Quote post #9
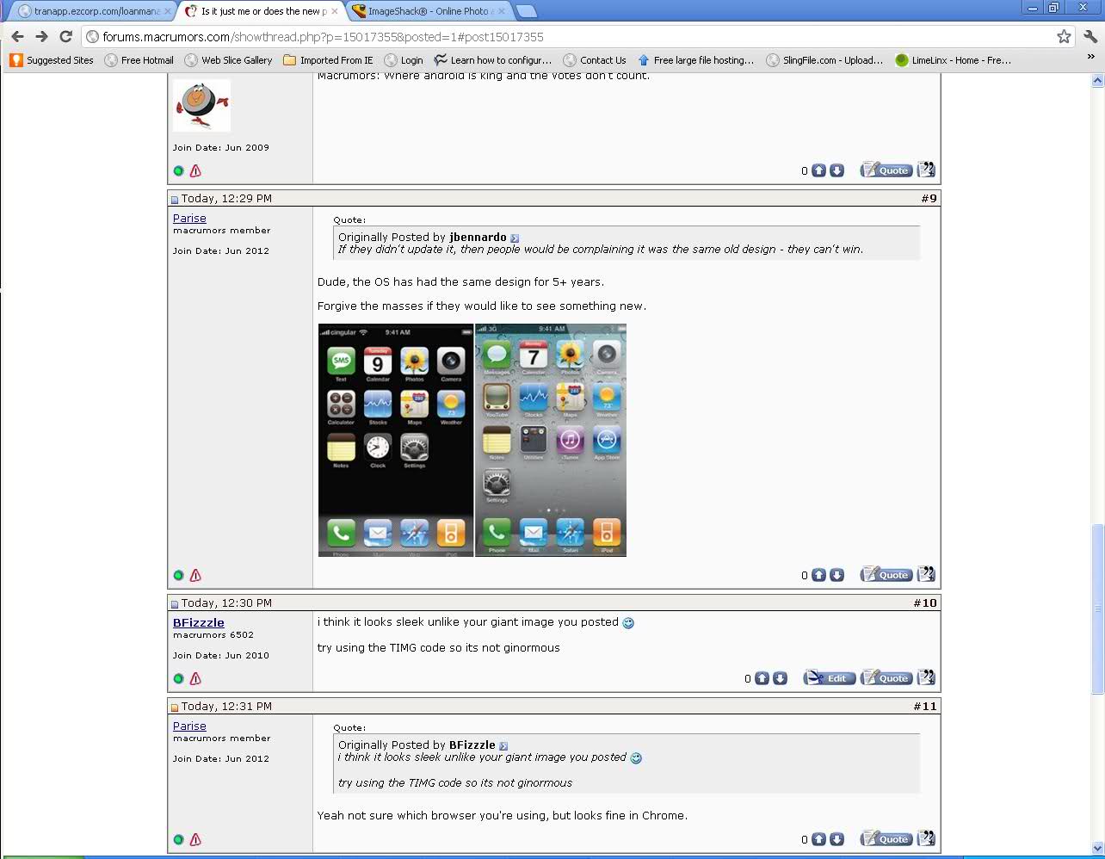Screen dimensions: 1105x859 886,574
